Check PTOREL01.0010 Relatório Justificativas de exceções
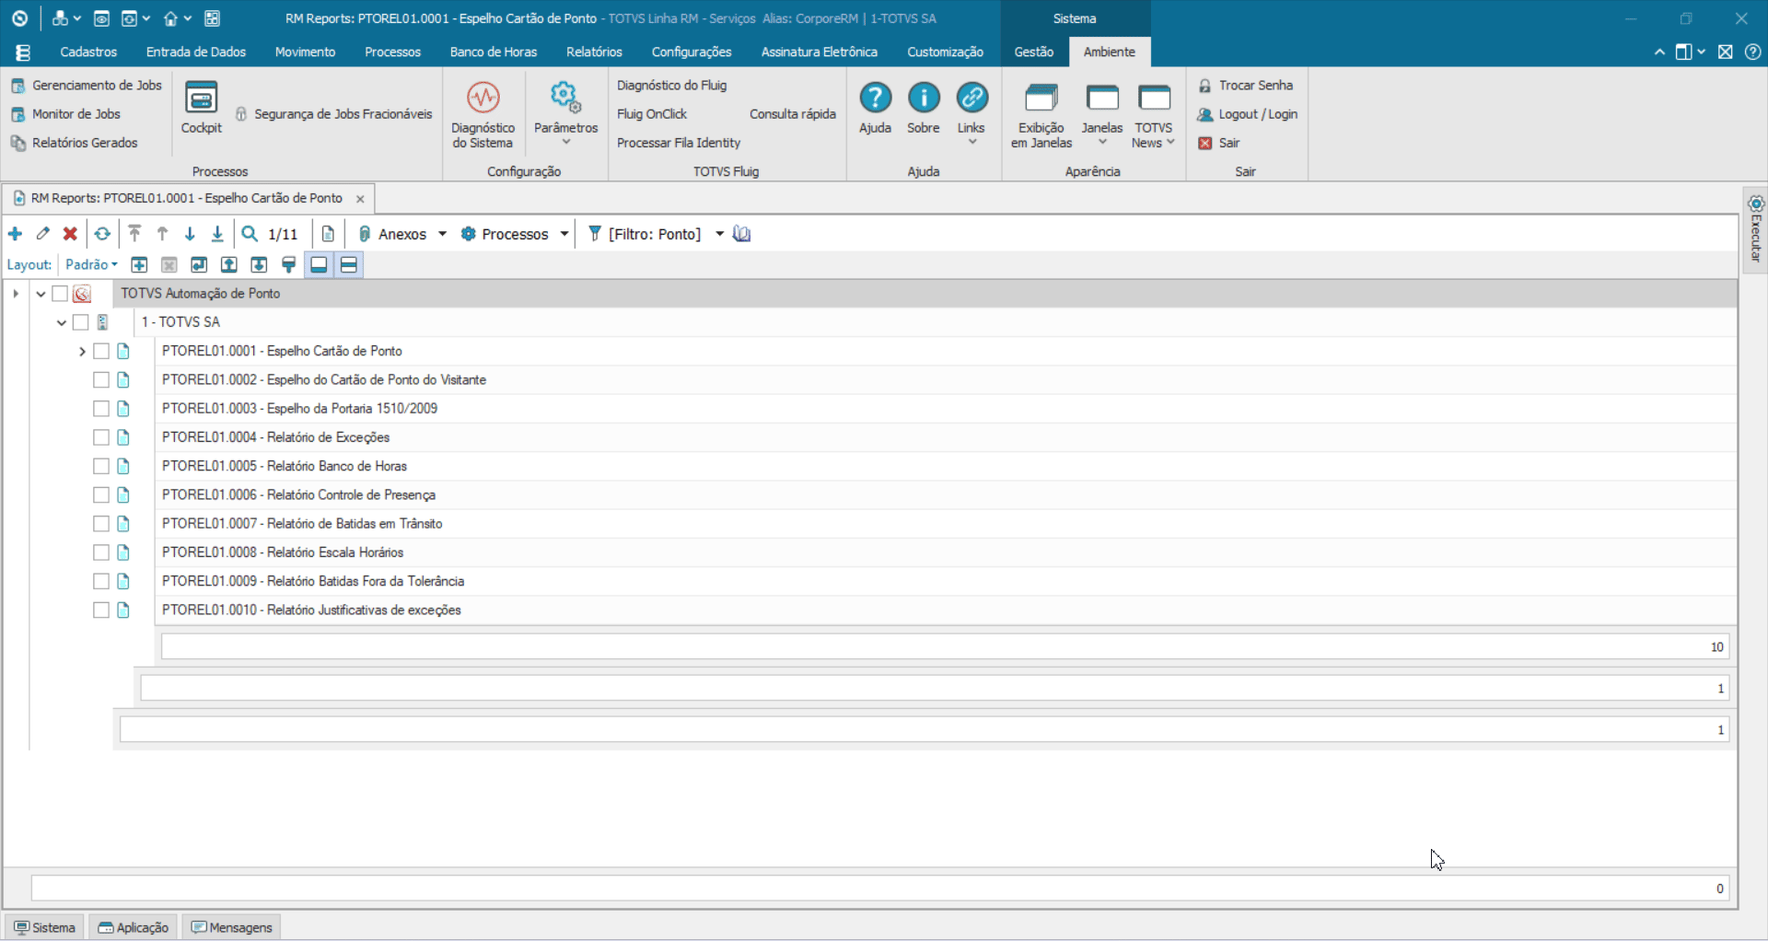 pos(101,610)
